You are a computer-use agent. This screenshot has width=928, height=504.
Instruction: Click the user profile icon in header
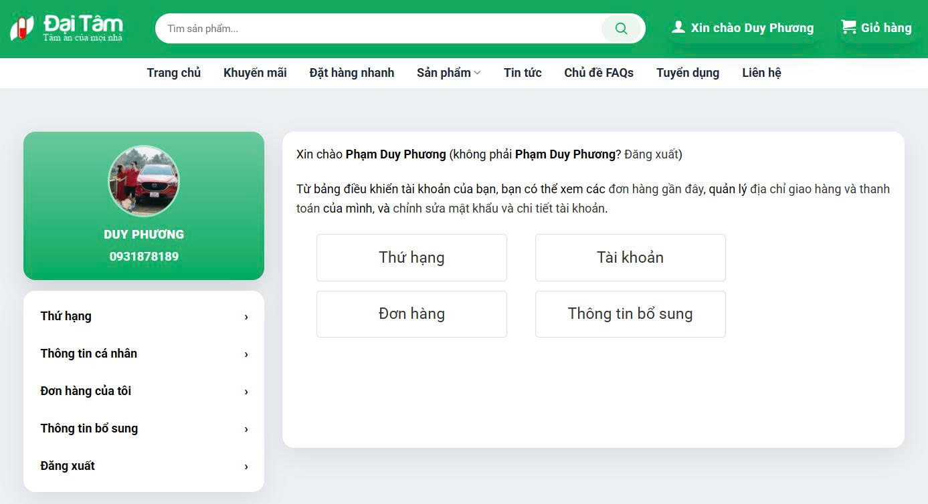click(678, 27)
